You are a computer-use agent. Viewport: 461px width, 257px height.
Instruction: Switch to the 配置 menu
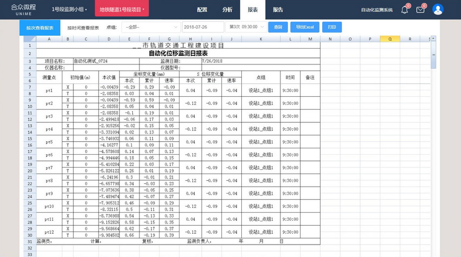(202, 10)
